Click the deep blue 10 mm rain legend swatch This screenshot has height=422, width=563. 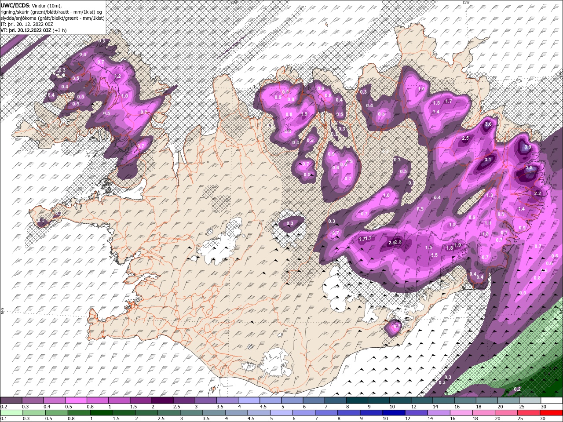pos(394,412)
